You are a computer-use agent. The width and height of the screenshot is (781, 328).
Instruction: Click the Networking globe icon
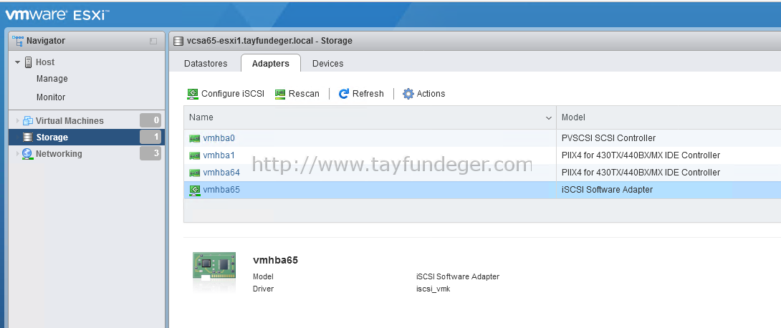point(27,154)
